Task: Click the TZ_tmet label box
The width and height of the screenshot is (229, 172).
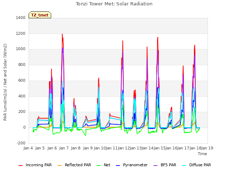Action: click(x=40, y=15)
